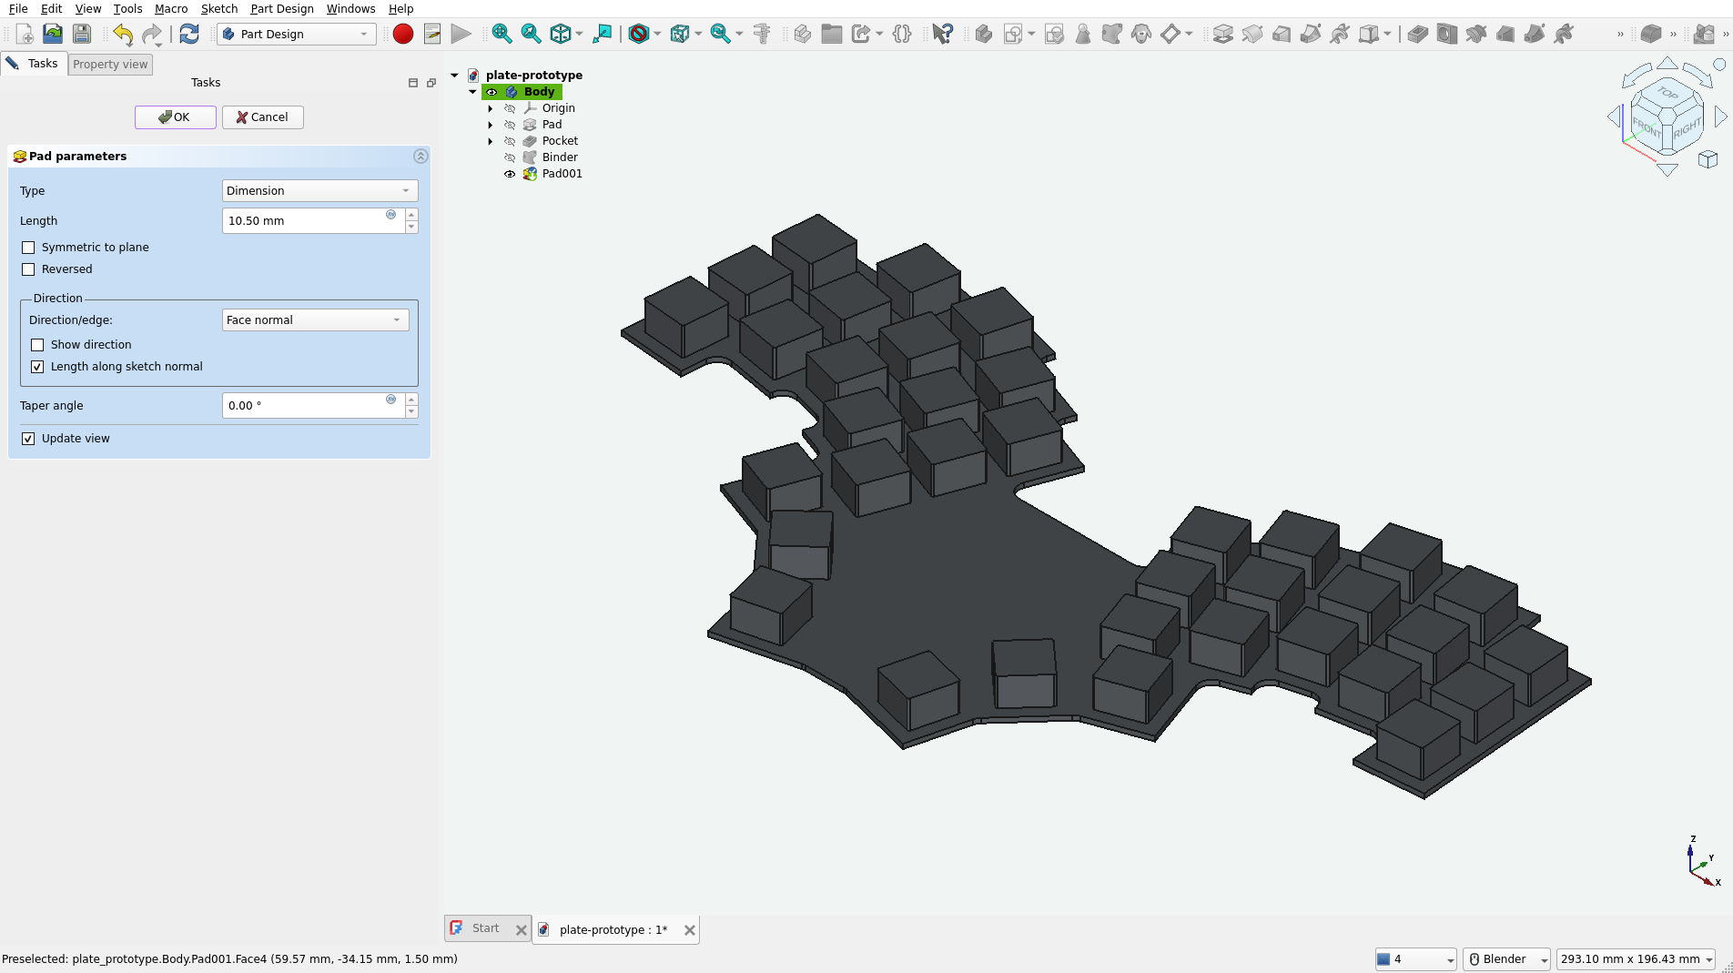Image resolution: width=1733 pixels, height=973 pixels.
Task: Select the Pocket tool
Action: 1417,34
